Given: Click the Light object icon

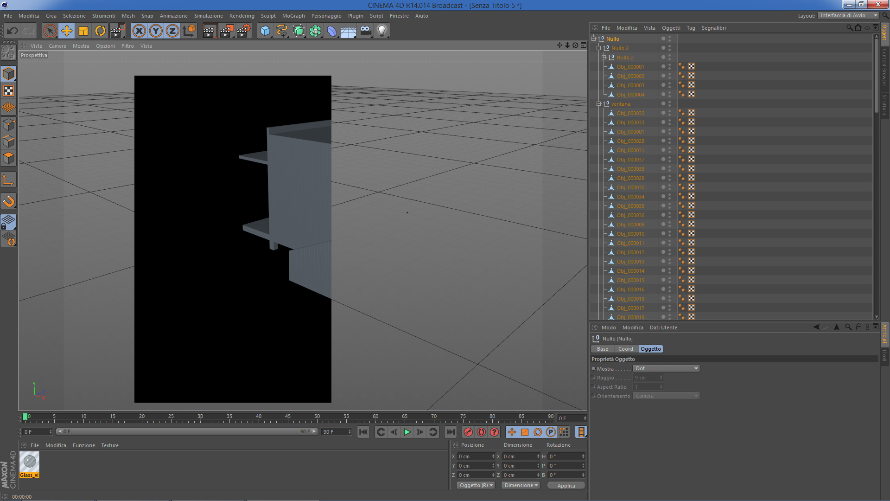Looking at the screenshot, I should 381,31.
